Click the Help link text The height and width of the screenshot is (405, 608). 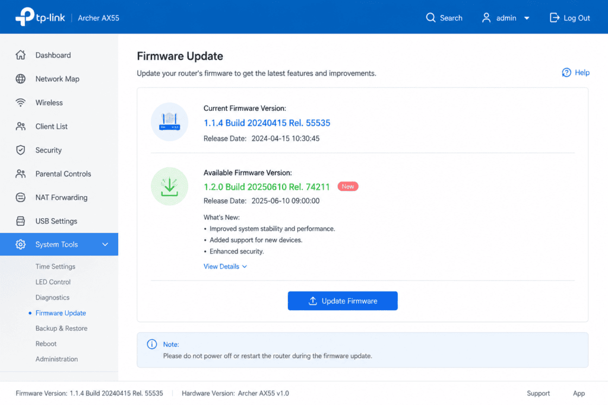point(582,72)
